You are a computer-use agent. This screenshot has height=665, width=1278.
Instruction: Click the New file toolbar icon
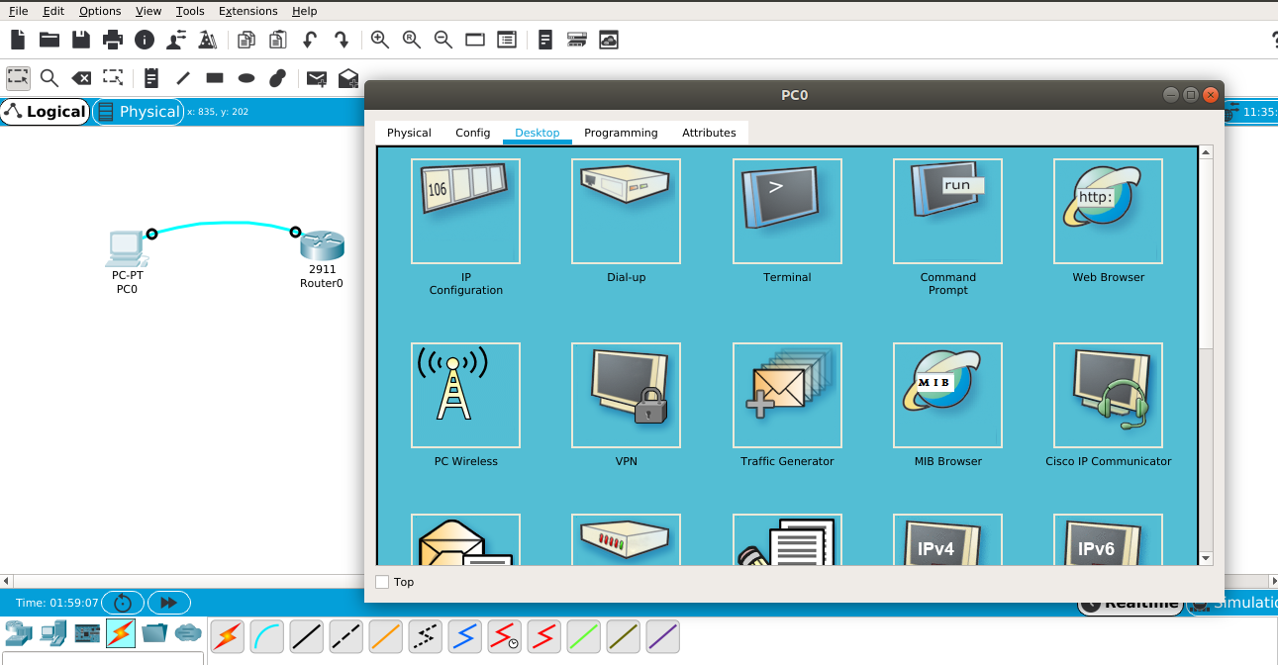pos(18,40)
